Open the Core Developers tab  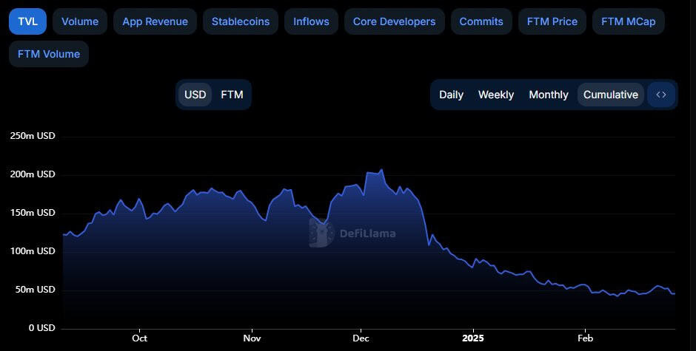(x=394, y=21)
